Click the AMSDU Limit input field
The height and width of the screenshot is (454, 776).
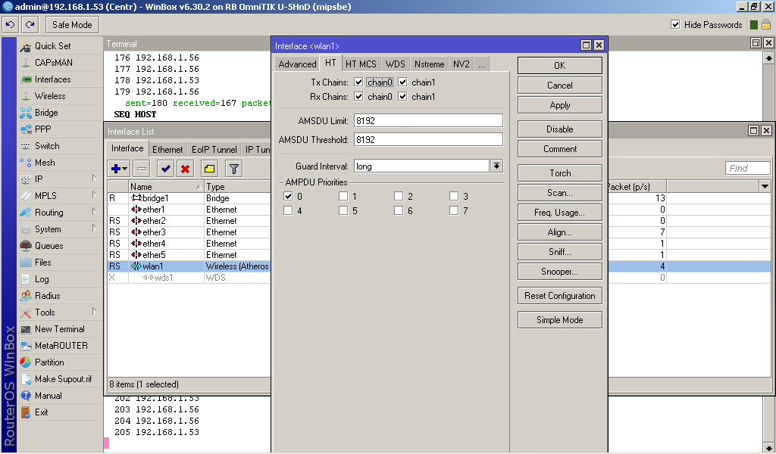pos(428,121)
